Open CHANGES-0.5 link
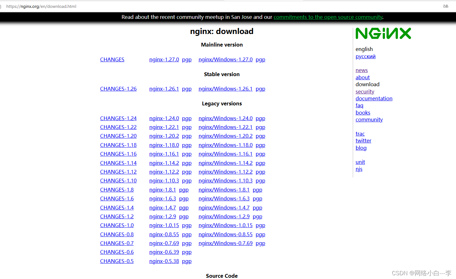 tap(117, 261)
